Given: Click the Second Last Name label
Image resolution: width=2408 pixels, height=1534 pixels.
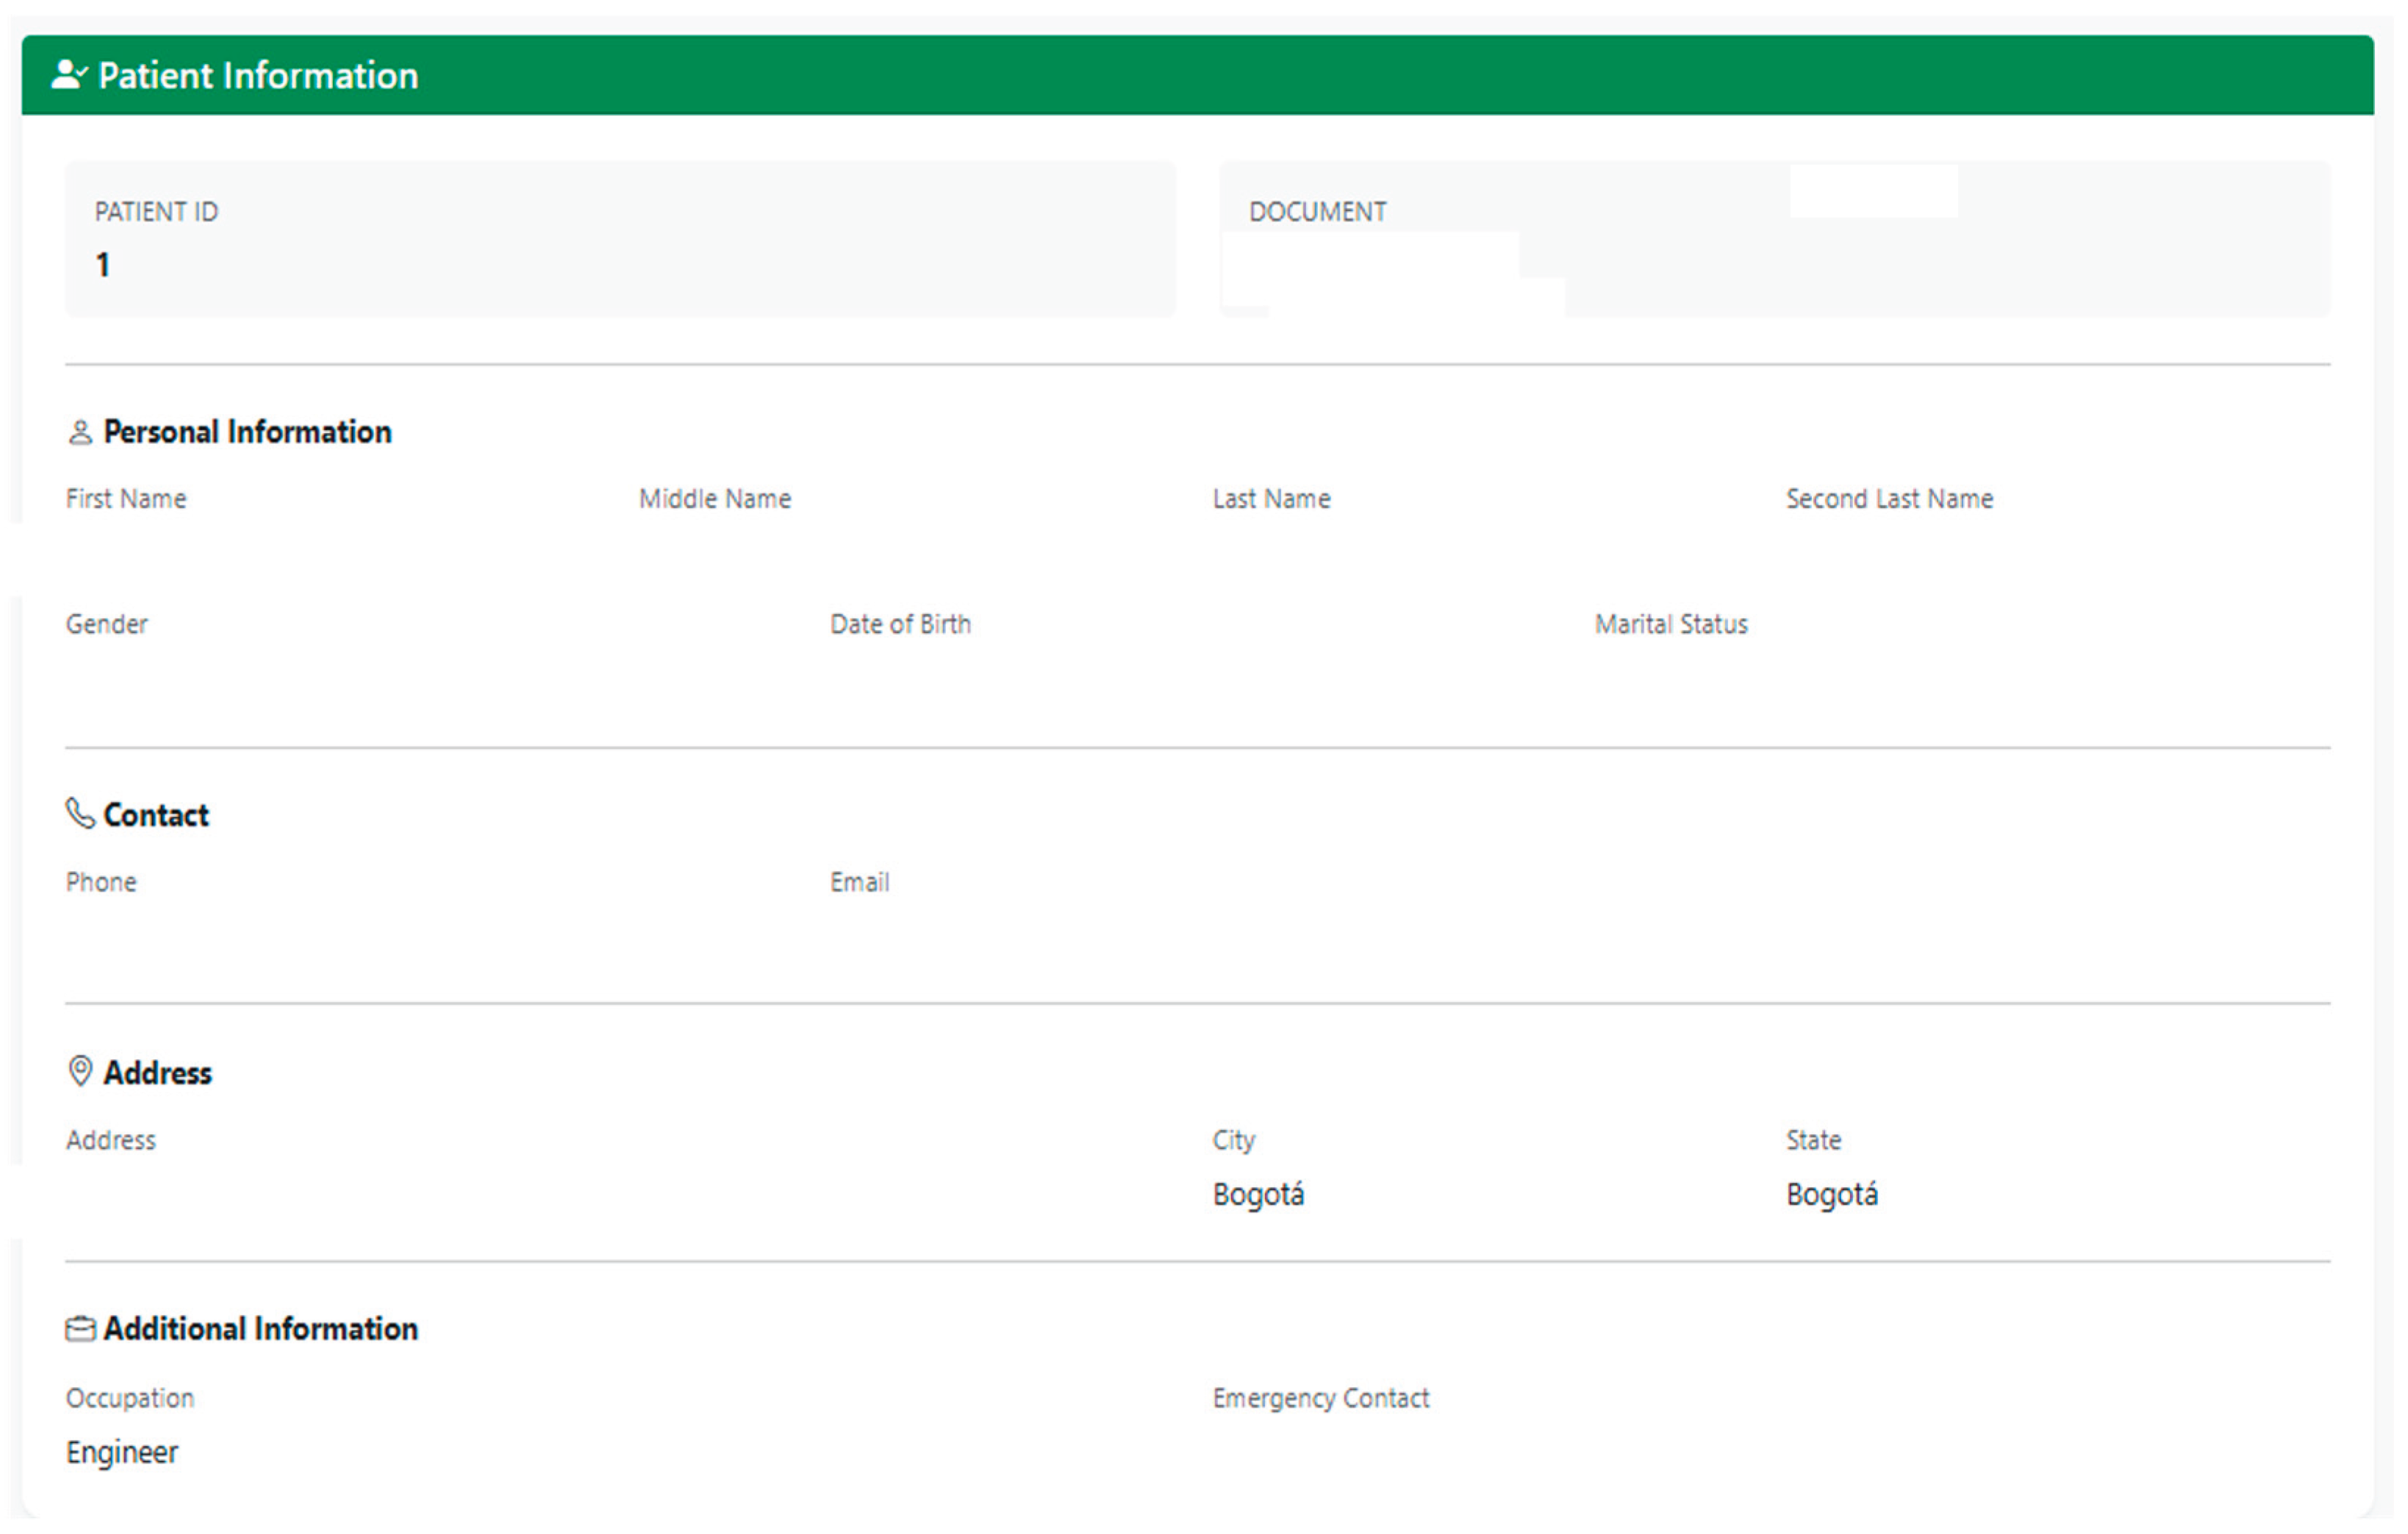Looking at the screenshot, I should tap(1890, 499).
